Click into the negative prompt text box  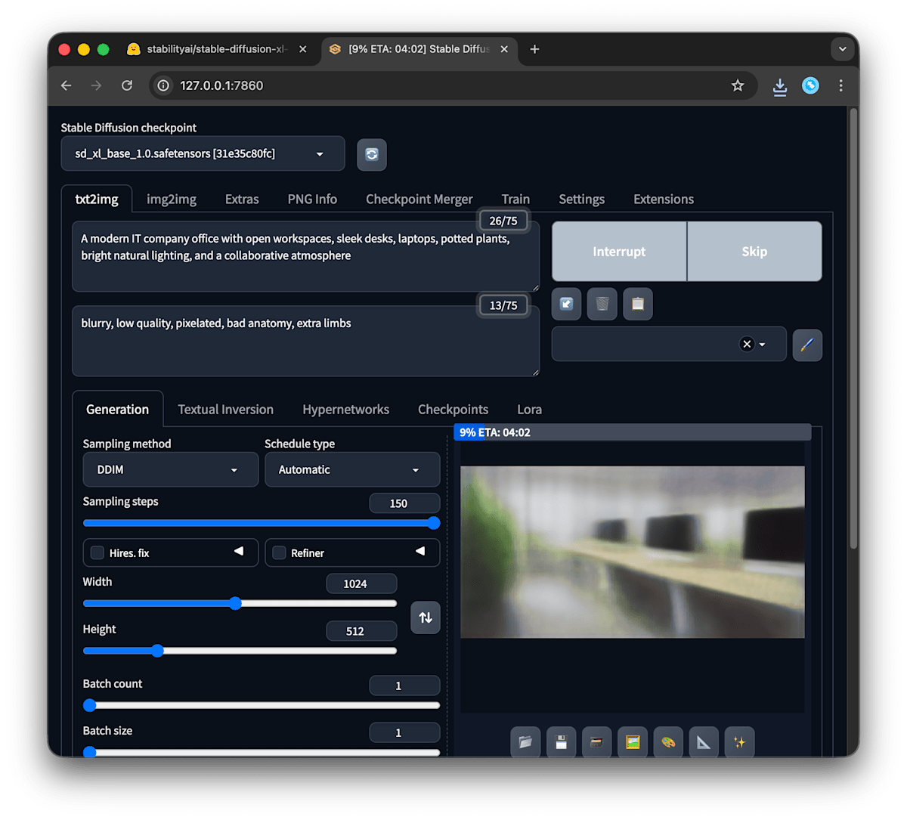[x=305, y=341]
